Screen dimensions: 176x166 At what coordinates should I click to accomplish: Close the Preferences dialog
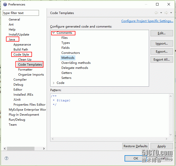tap(169, 4)
